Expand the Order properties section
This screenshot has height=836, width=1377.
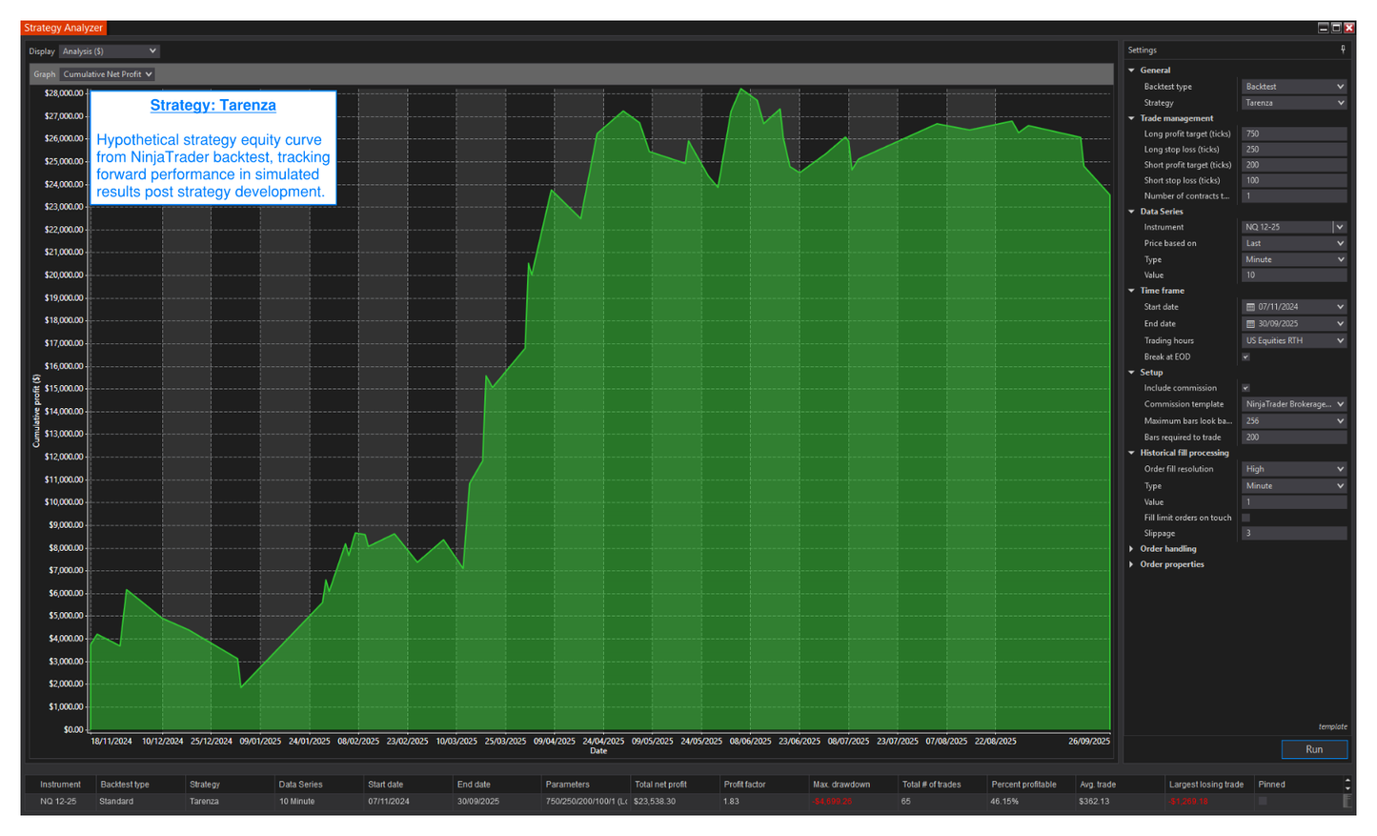(1131, 564)
